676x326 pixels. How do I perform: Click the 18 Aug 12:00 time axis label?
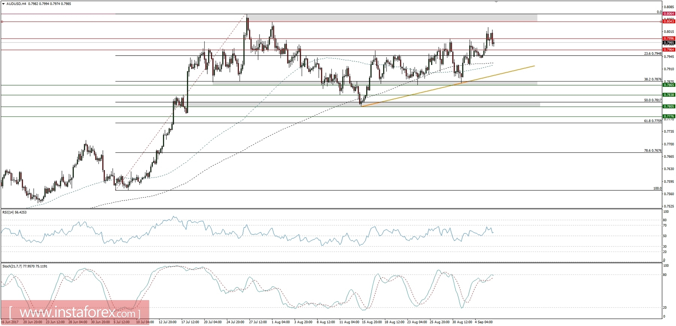coord(394,322)
